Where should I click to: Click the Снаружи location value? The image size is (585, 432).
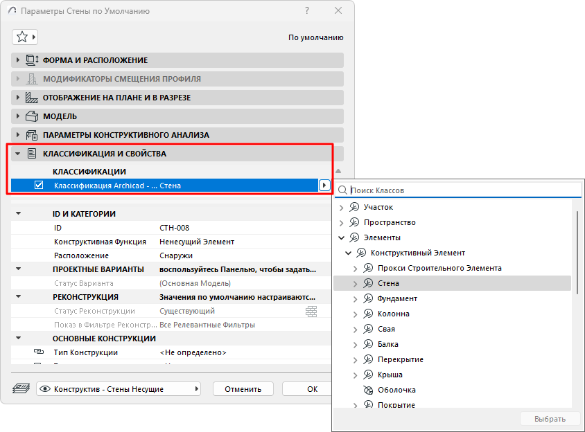[176, 255]
